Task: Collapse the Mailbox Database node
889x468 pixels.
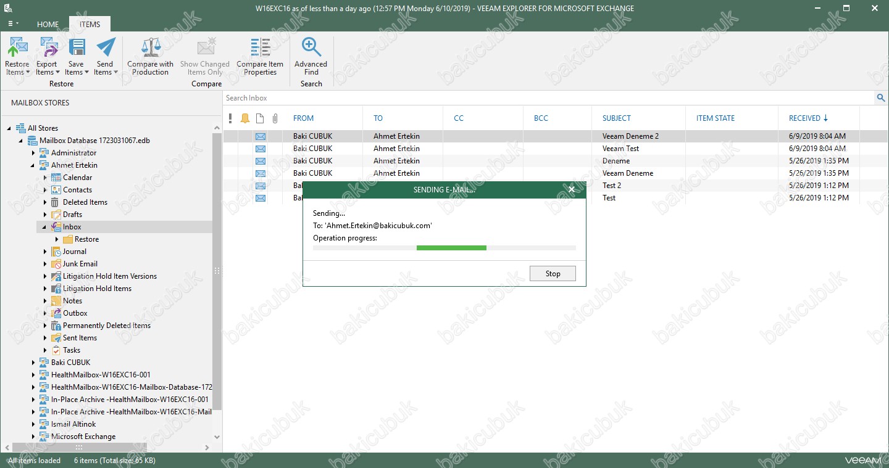Action: [22, 141]
